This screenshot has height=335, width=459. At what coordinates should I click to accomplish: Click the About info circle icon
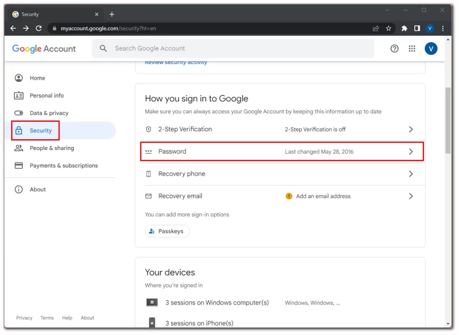19,189
